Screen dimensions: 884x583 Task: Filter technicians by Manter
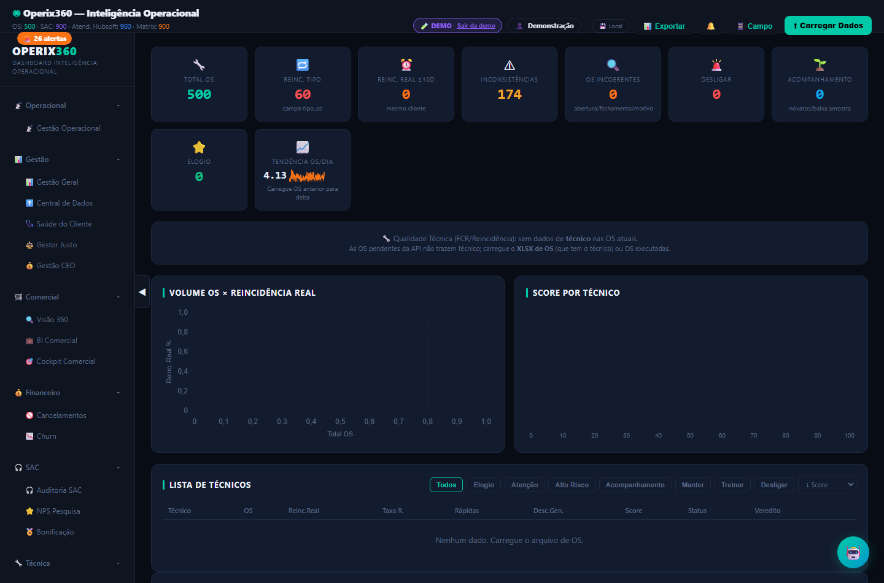692,485
